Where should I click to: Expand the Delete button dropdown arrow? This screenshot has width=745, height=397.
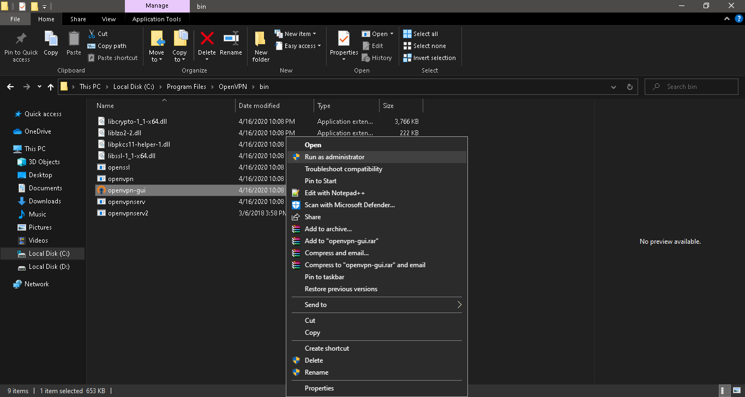coord(207,59)
